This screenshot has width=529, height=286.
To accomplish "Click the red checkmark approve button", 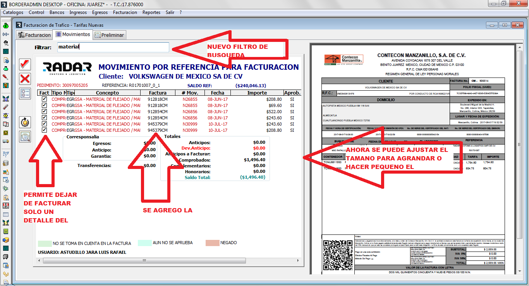I will point(25,64).
